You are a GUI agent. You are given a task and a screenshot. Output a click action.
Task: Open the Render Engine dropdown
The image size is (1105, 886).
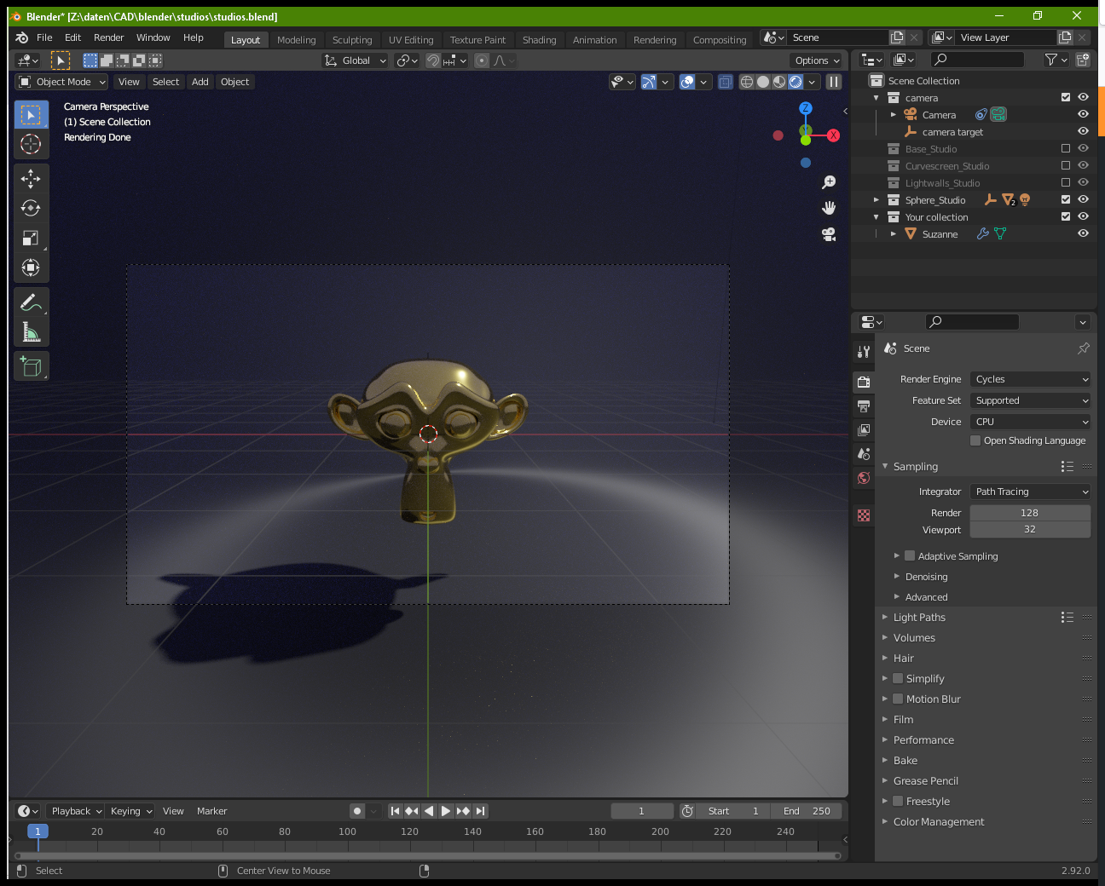(1030, 379)
